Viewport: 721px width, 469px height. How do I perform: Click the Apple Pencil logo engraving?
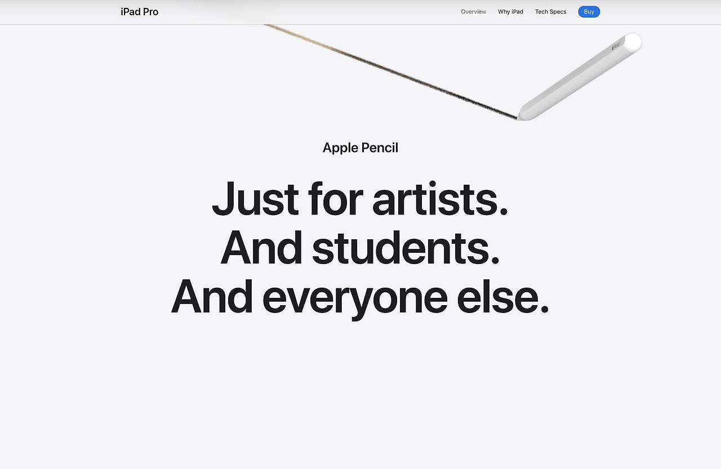[x=616, y=45]
